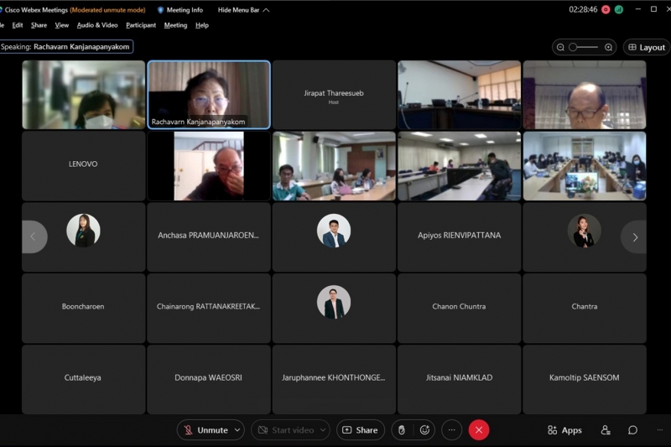Expand video options arrow beside Start video

click(x=324, y=430)
